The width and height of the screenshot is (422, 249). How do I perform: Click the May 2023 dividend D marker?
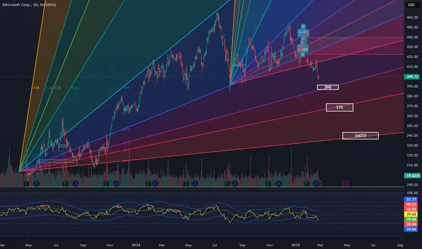tap(36, 184)
